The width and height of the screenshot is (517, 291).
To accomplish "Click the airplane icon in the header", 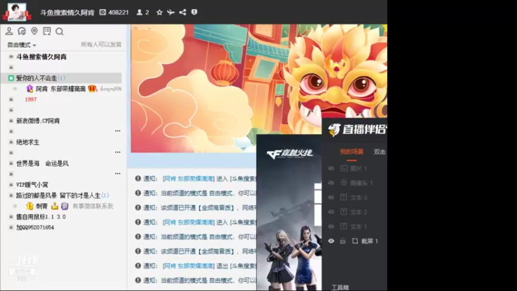I will pyautogui.click(x=171, y=12).
